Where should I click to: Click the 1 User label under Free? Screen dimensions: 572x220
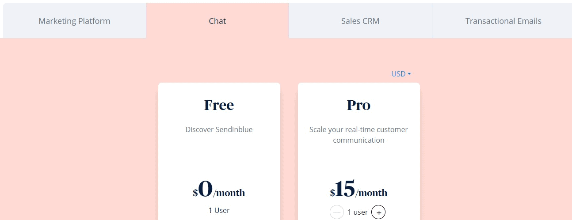219,210
